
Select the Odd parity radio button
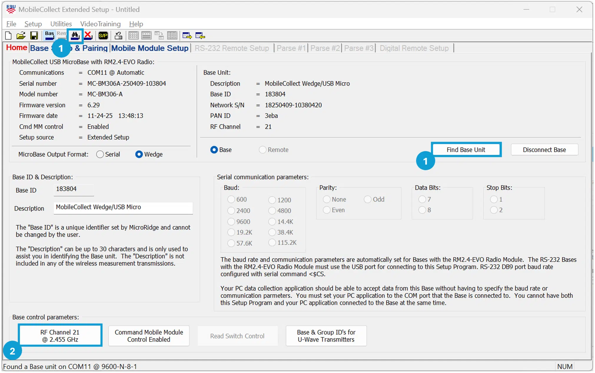(368, 199)
